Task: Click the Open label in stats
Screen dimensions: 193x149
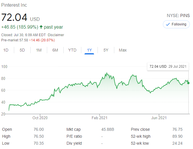Action: click(7, 130)
